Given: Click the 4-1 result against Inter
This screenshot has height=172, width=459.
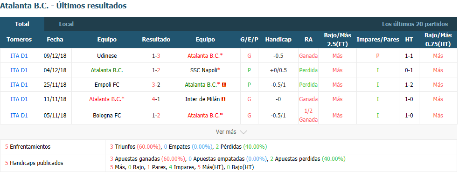Looking at the screenshot, I should 156,99.
